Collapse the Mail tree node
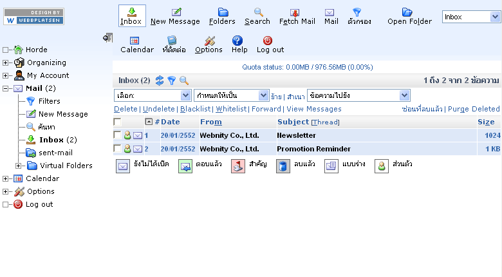Image resolution: width=502 pixels, height=277 pixels. tap(5, 88)
